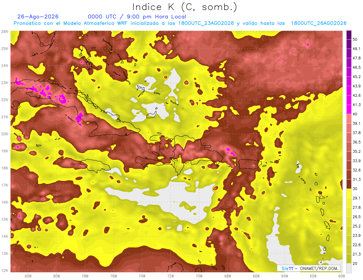
Task: Click the color bar value '21.3'
Action: pos(356,254)
